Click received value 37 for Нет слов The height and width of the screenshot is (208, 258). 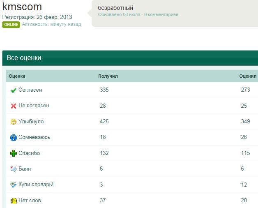click(x=103, y=200)
